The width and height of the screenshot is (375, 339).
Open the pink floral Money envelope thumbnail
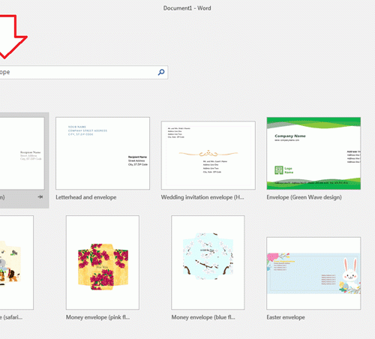coord(103,262)
